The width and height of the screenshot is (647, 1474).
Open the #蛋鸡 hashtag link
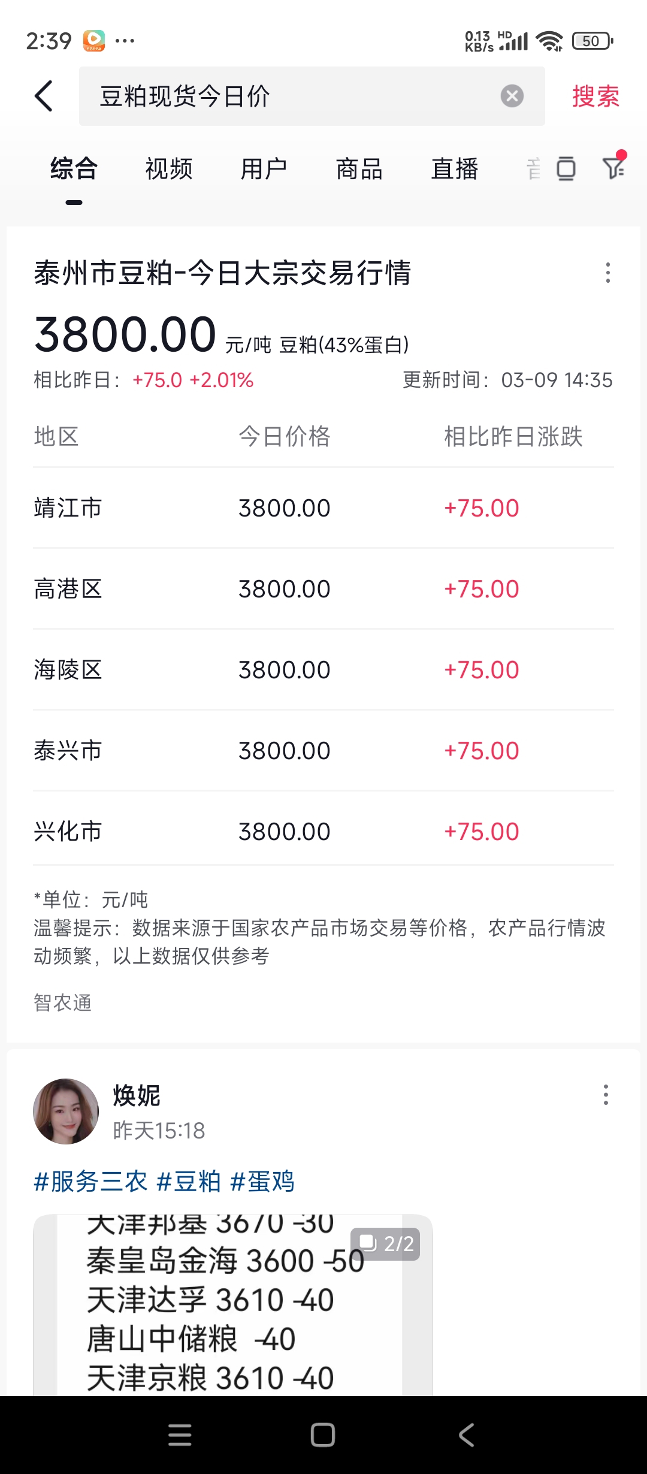click(x=262, y=1182)
